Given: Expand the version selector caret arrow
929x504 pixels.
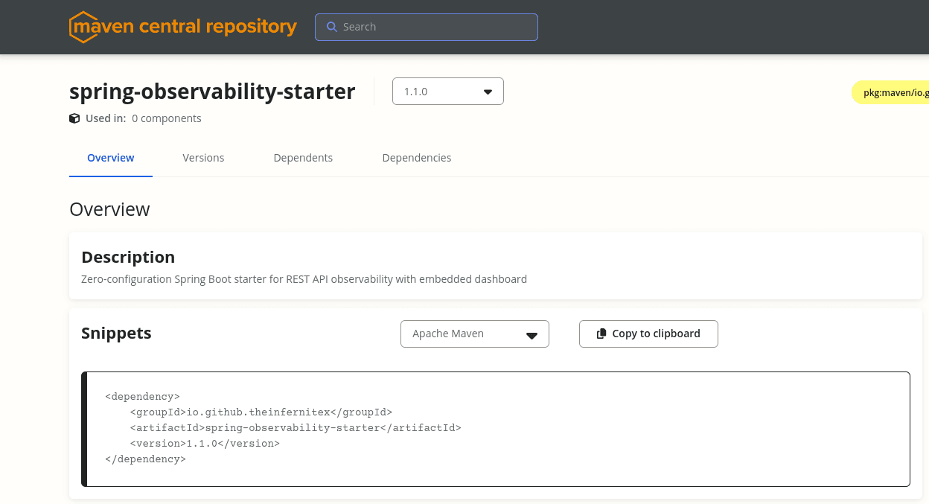Looking at the screenshot, I should [x=488, y=92].
